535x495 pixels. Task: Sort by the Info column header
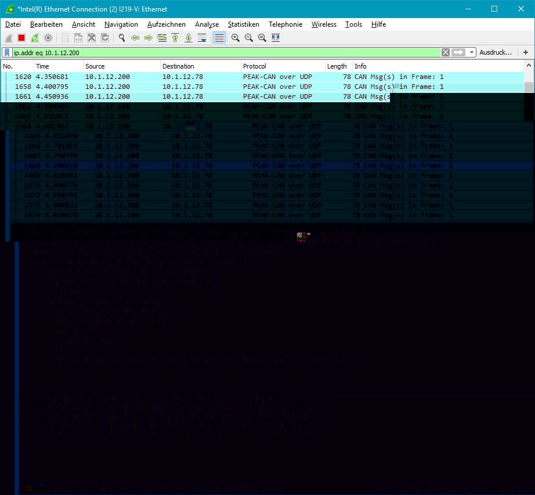click(439, 66)
